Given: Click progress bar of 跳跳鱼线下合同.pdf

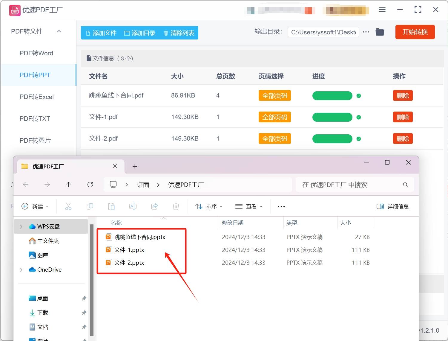Looking at the screenshot, I should pos(332,96).
